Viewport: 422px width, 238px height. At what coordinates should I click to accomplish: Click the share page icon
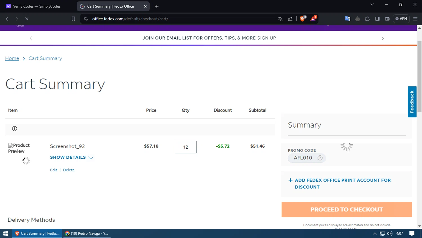click(x=290, y=19)
